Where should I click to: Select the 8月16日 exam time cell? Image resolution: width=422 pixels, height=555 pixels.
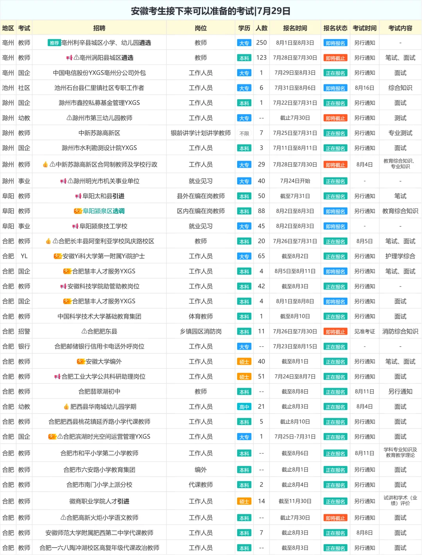(365, 88)
